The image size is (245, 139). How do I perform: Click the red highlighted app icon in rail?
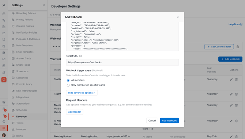point(4,80)
